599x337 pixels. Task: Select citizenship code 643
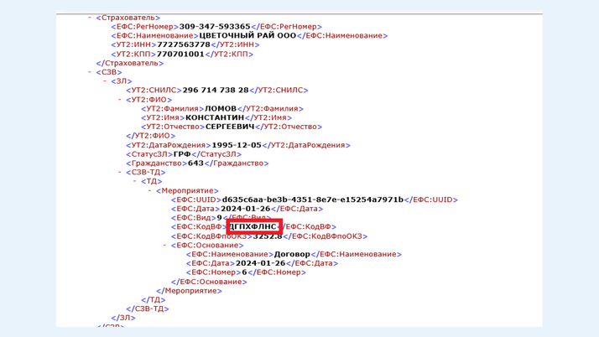[195, 163]
